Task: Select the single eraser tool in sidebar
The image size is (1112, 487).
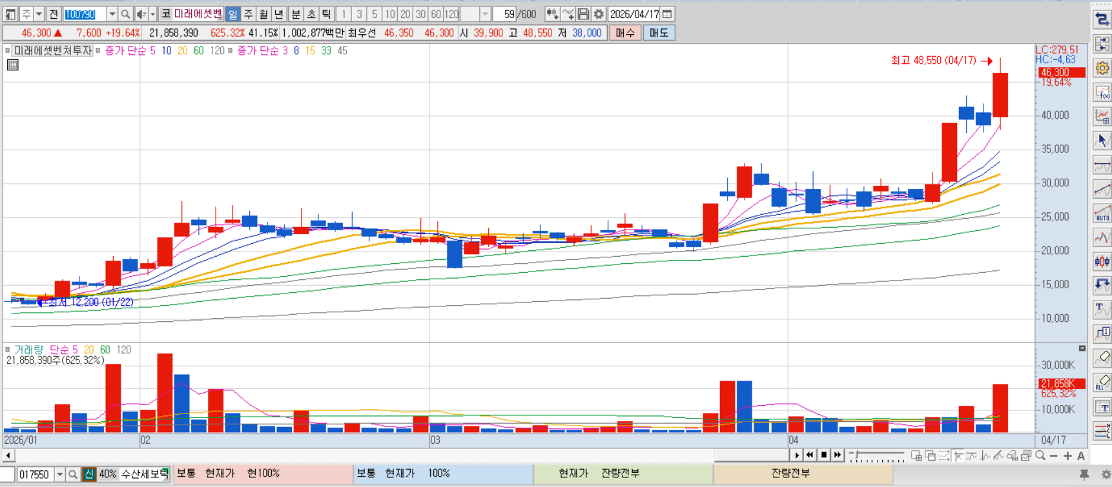Action: [x=1102, y=357]
